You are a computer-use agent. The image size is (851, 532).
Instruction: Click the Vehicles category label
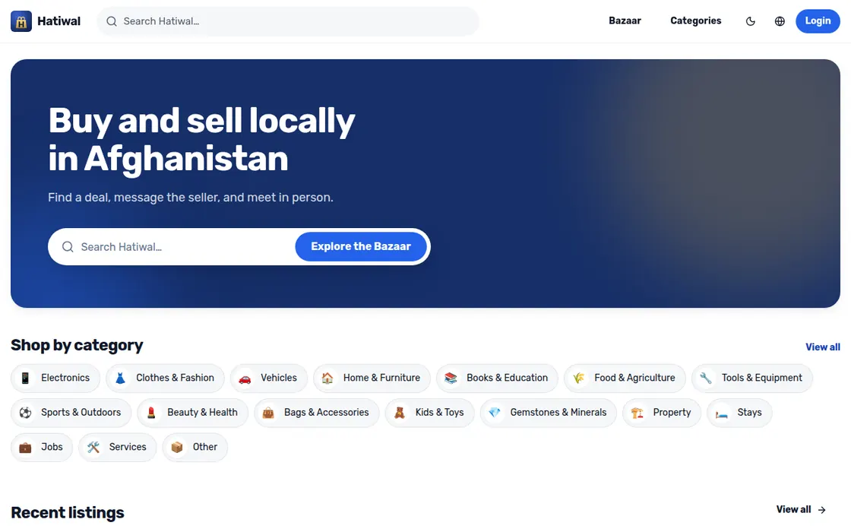278,378
